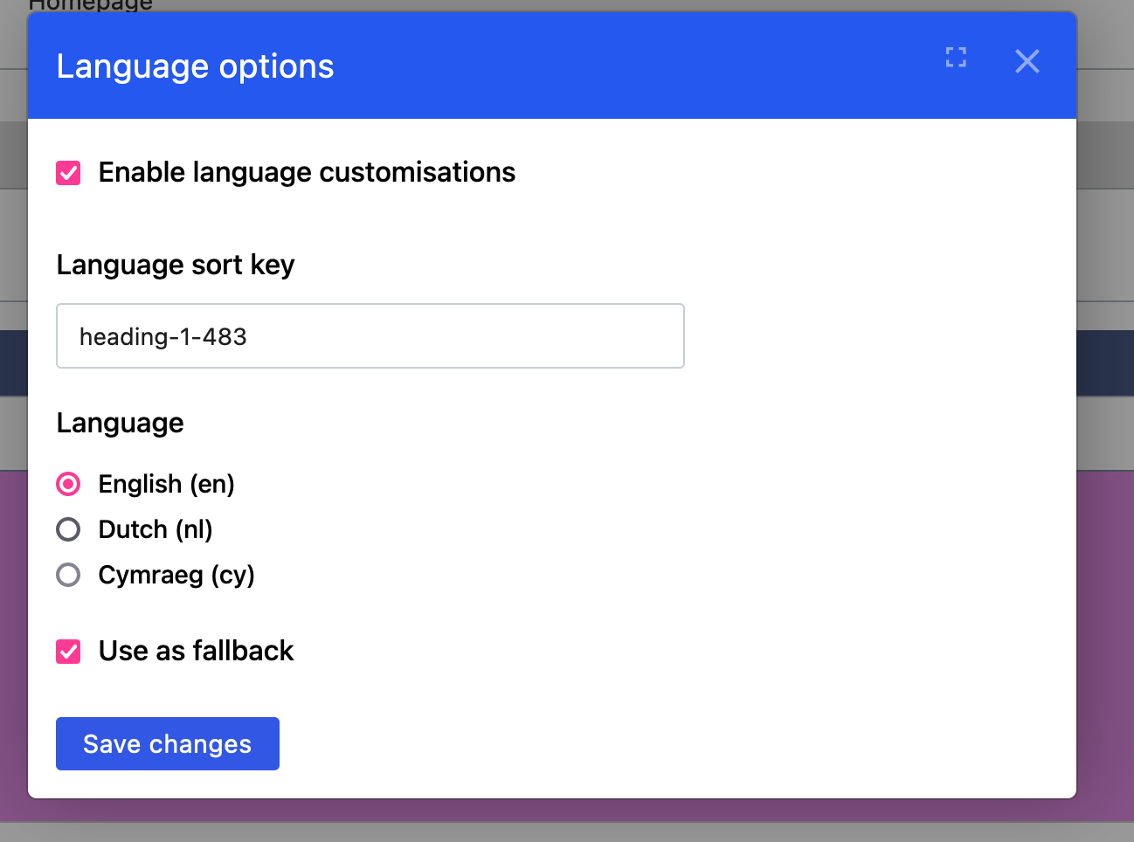The image size is (1134, 842).
Task: Click the 'English (en)' option label
Action: [x=167, y=484]
